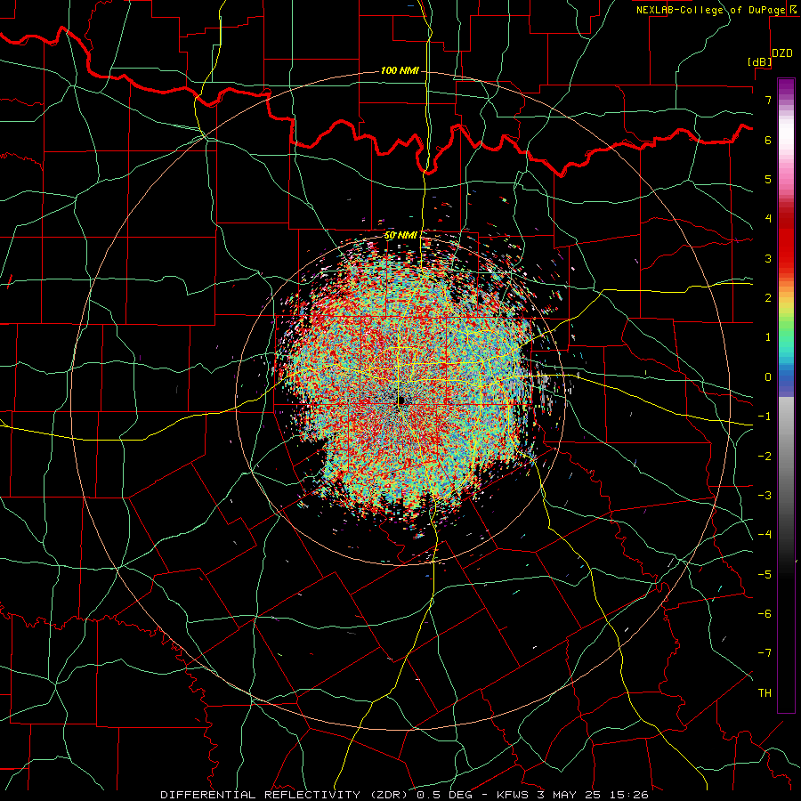The width and height of the screenshot is (801, 801).
Task: Click the DZD product label above the scale
Action: [782, 53]
